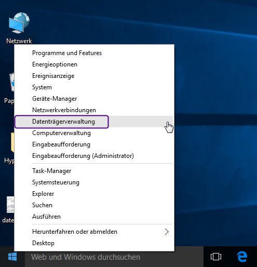This screenshot has height=267, width=257.
Task: Open the Windows Start button
Action: point(12,257)
